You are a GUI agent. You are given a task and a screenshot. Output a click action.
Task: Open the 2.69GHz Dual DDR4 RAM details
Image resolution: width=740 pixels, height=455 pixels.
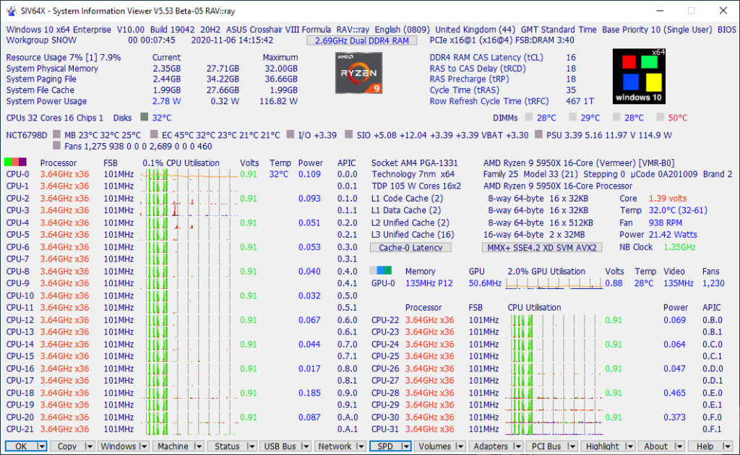[361, 40]
